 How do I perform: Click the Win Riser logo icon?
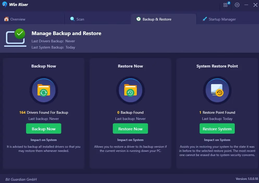coord(4,5)
